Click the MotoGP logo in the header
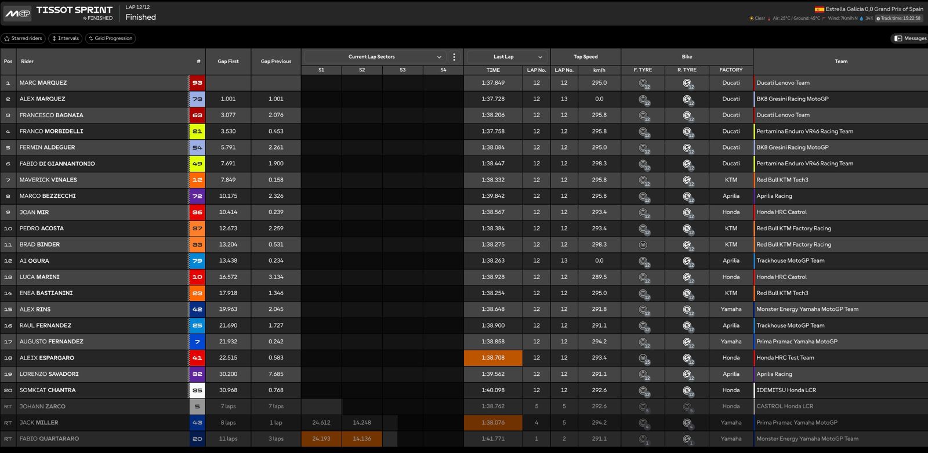The image size is (928, 453). click(x=17, y=13)
